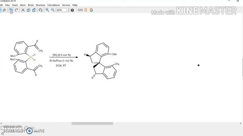Select the 'DCM, RT' condition text
243x136 pixels.
pos(61,65)
